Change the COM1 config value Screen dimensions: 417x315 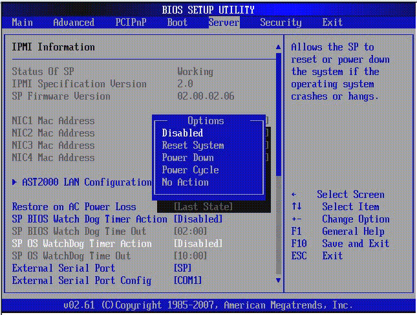pyautogui.click(x=187, y=281)
